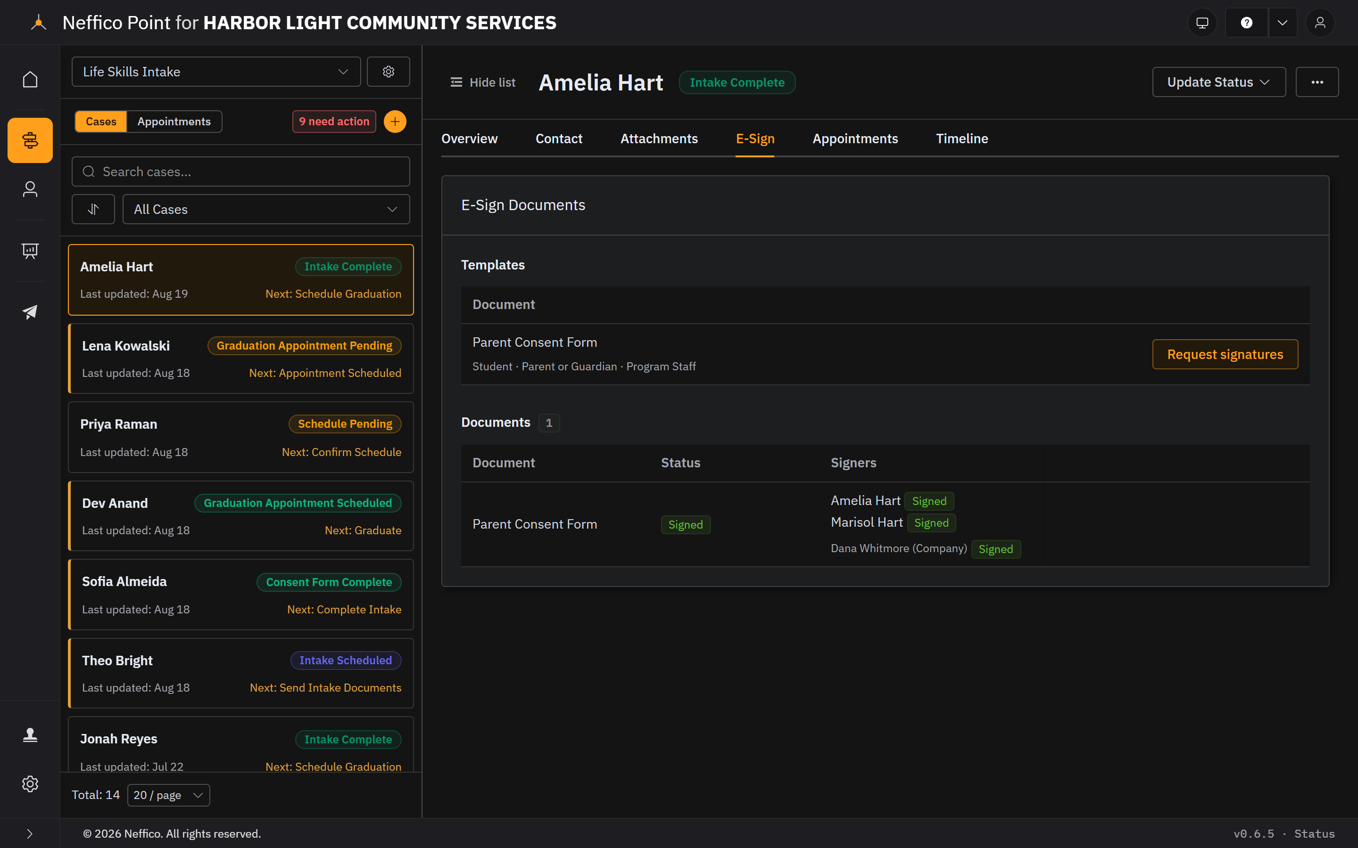Open the paper plane send icon

click(x=30, y=312)
